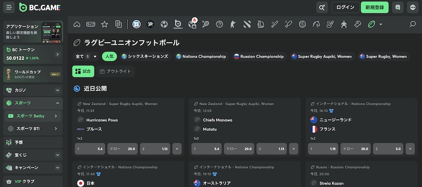The width and height of the screenshot is (422, 187).
Task: Select the cricket bat icon
Action: (289, 24)
